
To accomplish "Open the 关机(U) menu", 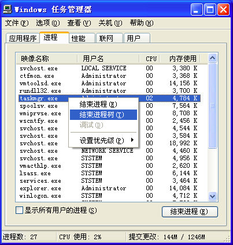I will coord(110,23).
